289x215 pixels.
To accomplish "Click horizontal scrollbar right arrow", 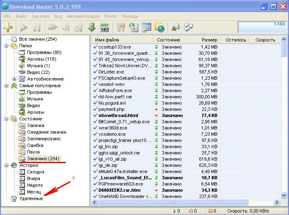I will point(277,203).
